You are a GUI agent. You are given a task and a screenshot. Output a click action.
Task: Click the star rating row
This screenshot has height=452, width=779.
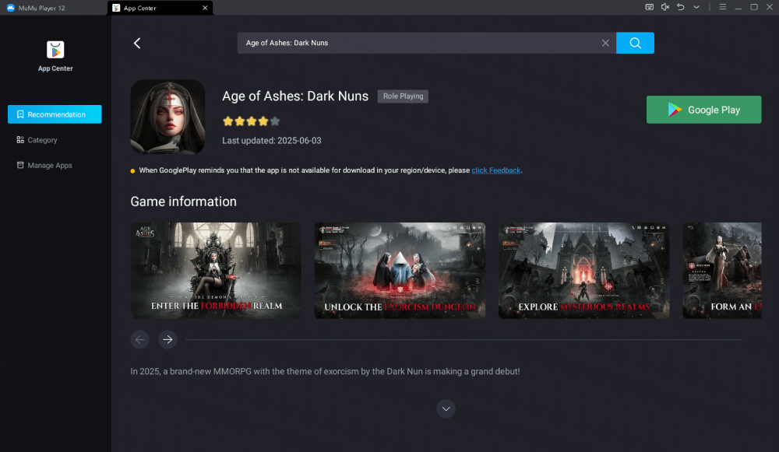(252, 121)
